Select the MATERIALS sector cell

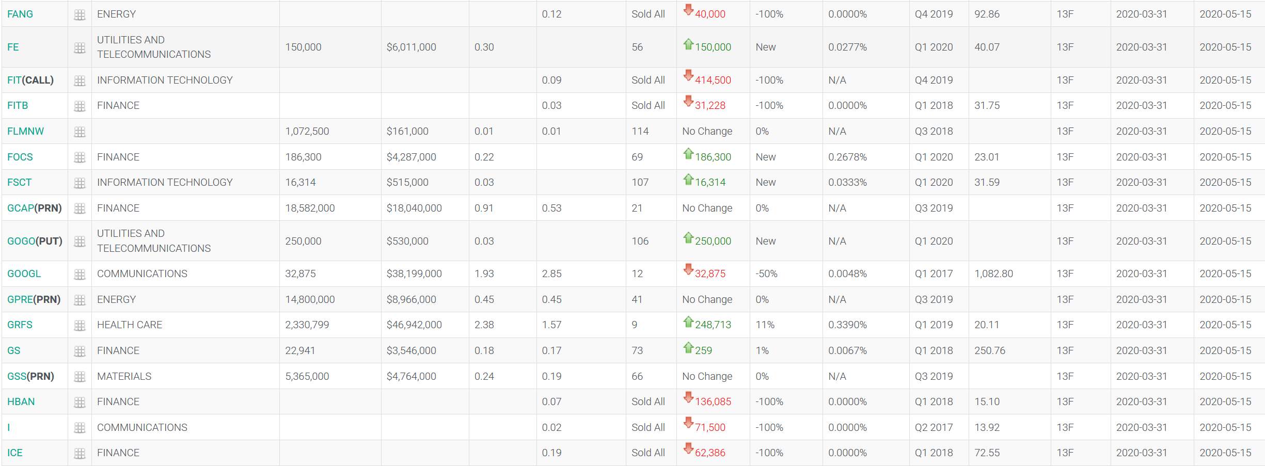click(185, 377)
